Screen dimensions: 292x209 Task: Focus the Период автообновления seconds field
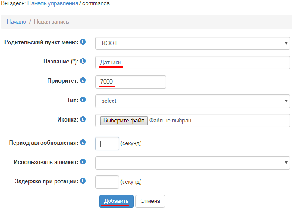107,144
